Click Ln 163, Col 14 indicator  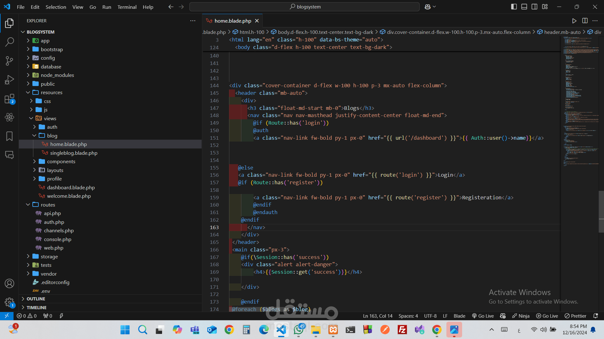[x=377, y=316]
